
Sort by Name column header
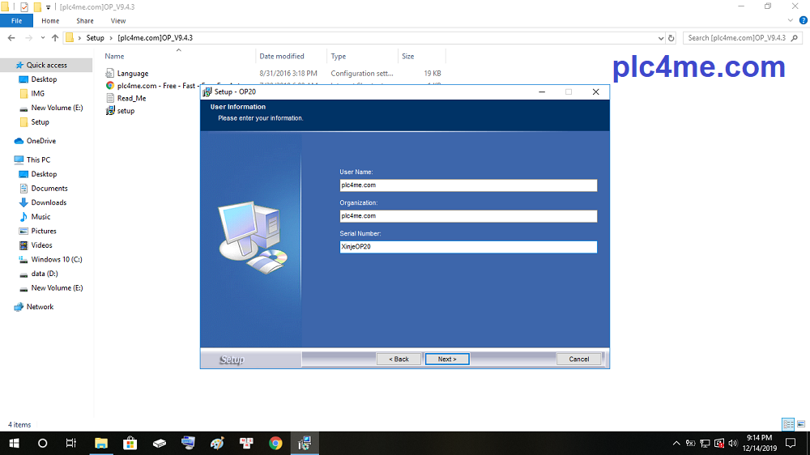click(114, 57)
